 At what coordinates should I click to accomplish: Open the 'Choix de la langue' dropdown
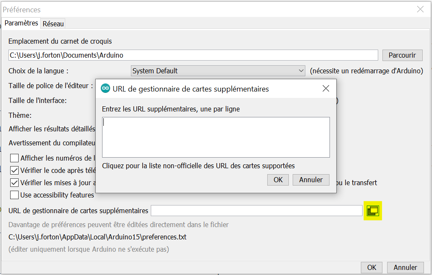(x=218, y=71)
